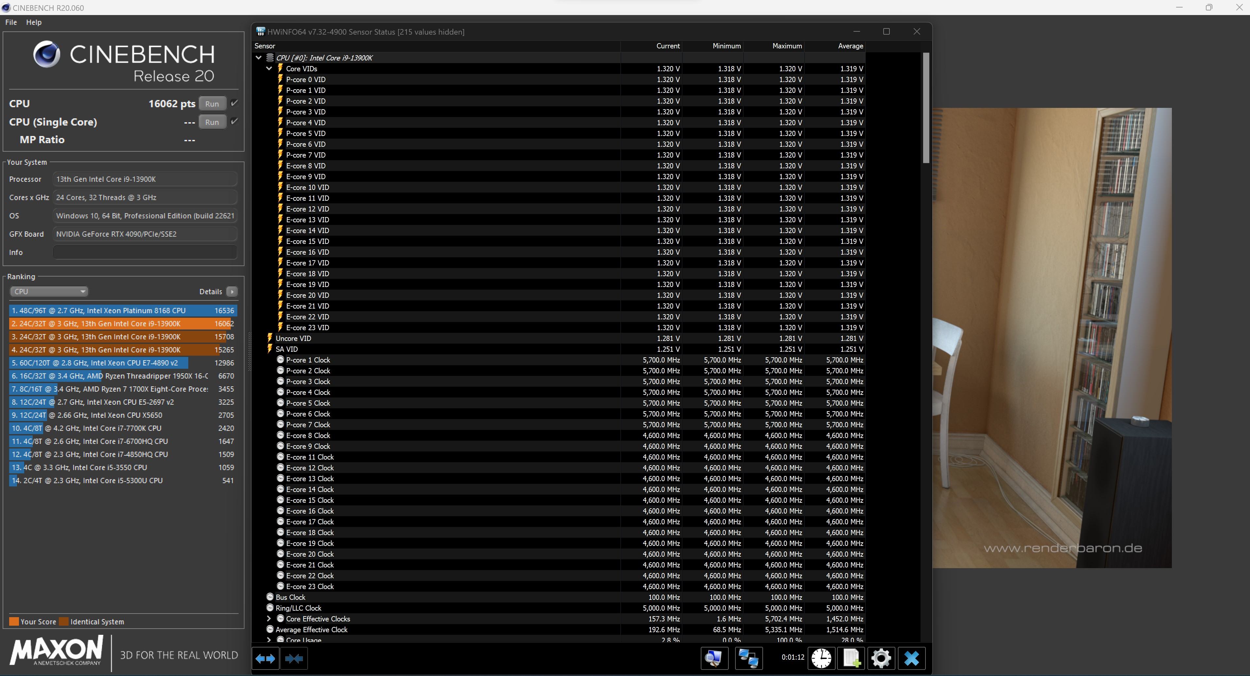This screenshot has height=676, width=1250.
Task: Click the clock icon beside Bus Clock
Action: 270,597
